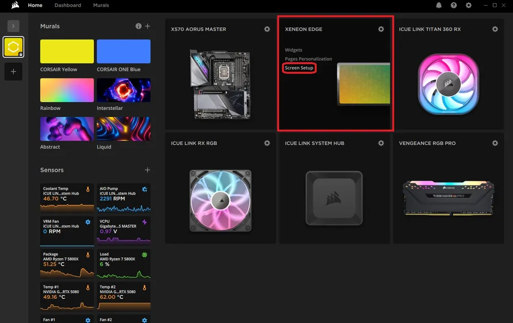Add a new profile in the sidebar
This screenshot has width=513, height=323.
(x=13, y=71)
